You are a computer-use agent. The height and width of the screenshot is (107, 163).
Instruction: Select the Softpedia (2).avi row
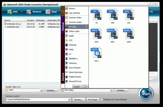[32, 24]
